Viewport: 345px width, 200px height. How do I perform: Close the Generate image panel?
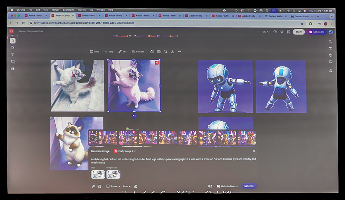click(254, 151)
